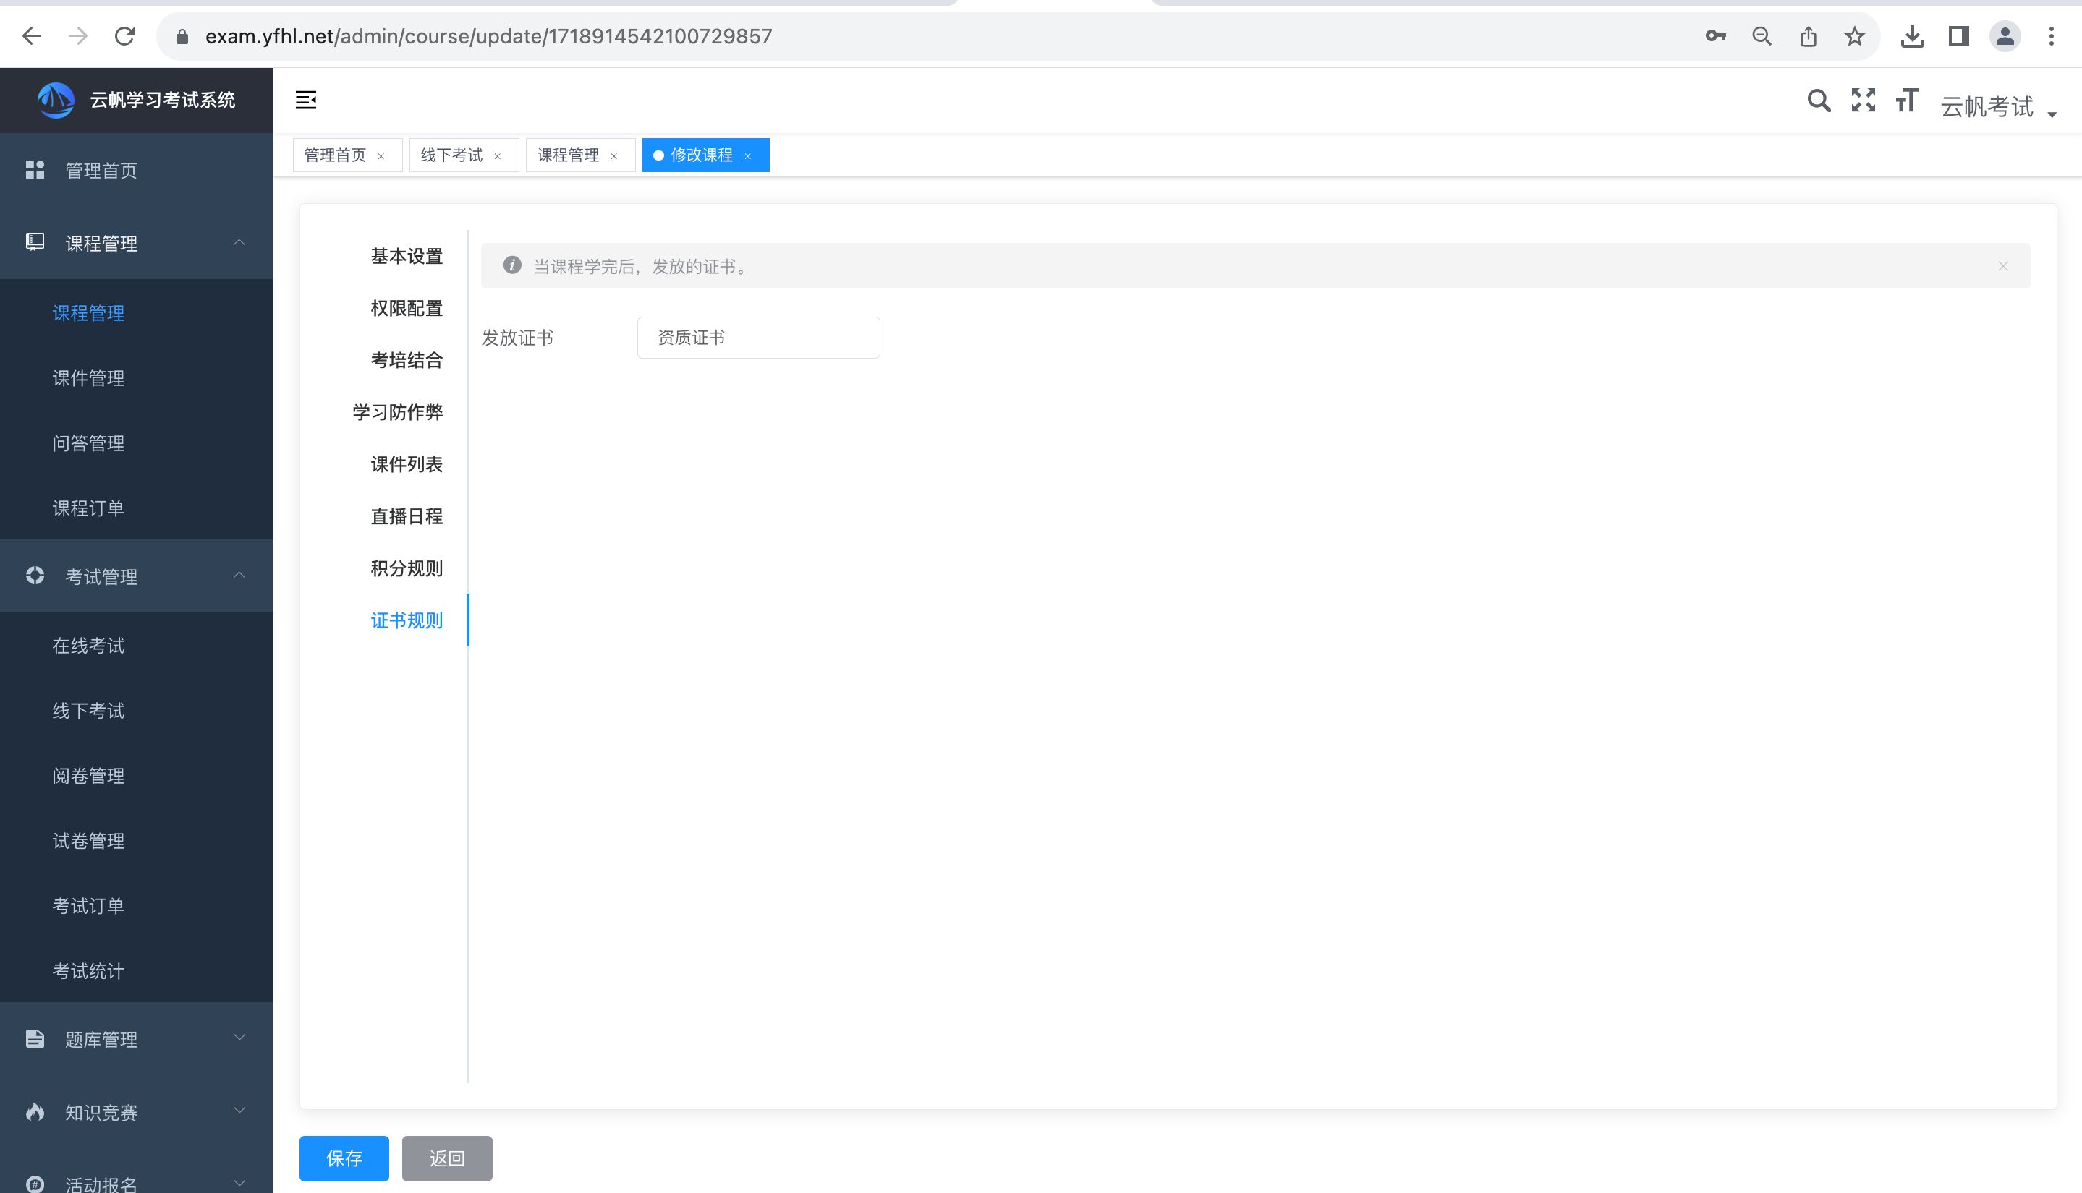Screen dimensions: 2082x1193
Task: Toggle fullscreen mode icon
Action: click(x=1863, y=100)
